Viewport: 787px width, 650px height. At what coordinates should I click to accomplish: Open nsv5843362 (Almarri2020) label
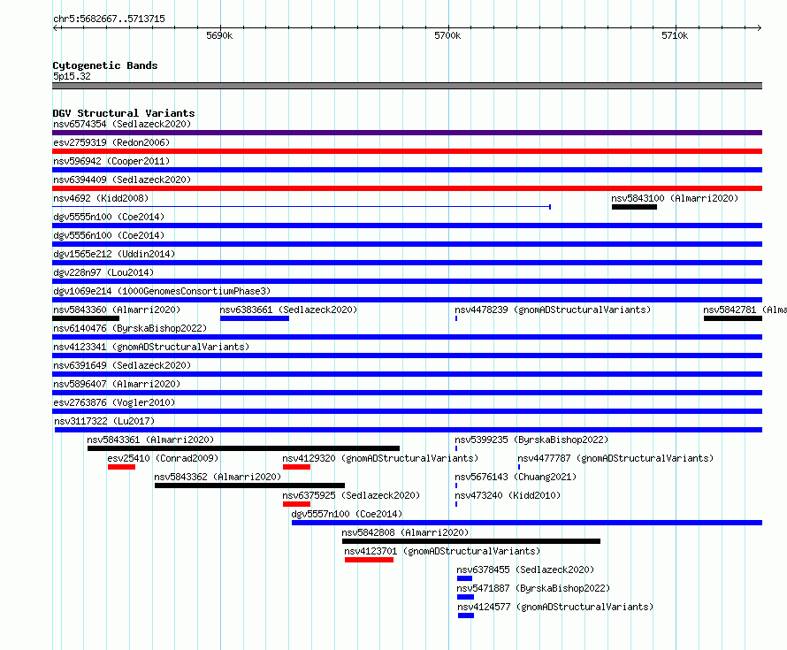tap(218, 477)
